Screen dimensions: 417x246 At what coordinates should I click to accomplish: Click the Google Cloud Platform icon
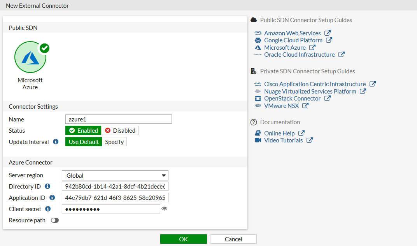258,40
